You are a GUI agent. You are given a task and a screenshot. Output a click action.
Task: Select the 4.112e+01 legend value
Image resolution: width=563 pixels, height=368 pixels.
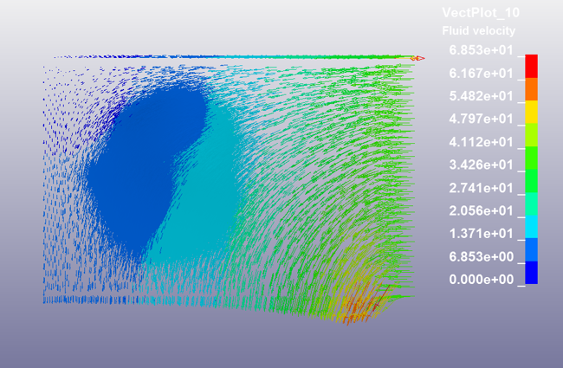pos(481,142)
